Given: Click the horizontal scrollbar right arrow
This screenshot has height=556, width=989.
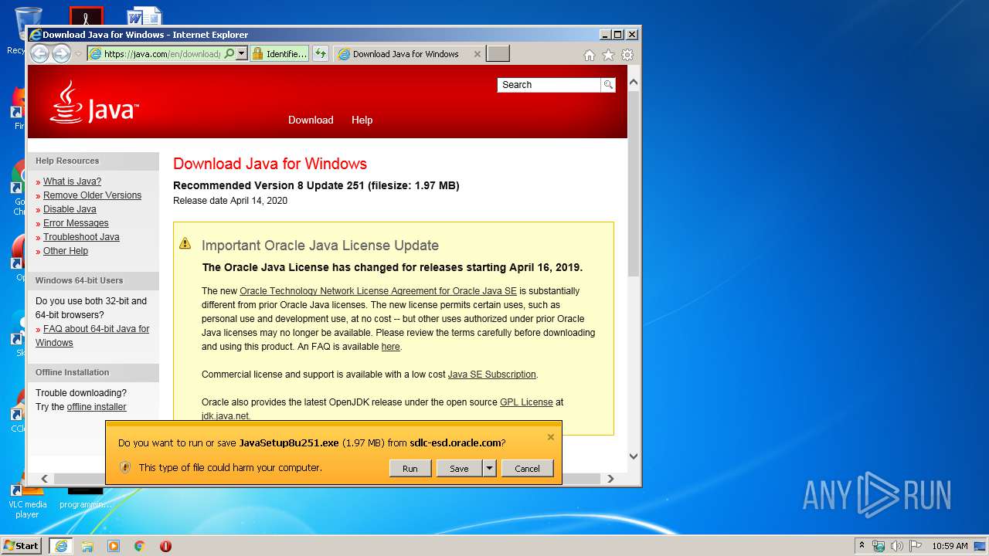Looking at the screenshot, I should click(x=610, y=479).
